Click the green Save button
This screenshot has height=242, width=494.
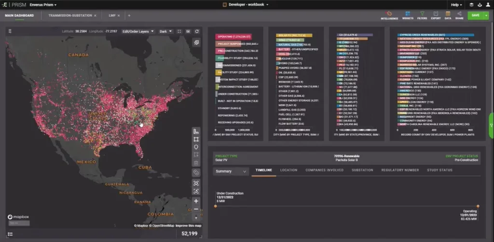point(476,15)
